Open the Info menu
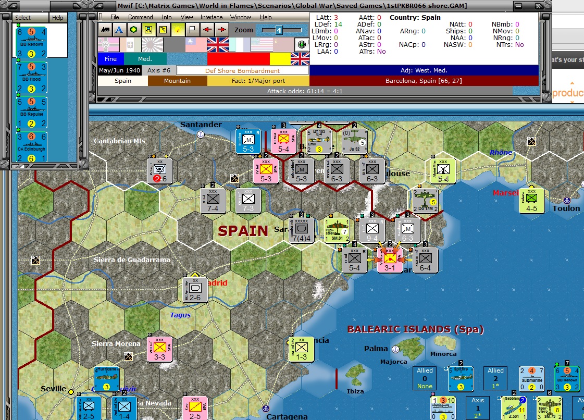 pos(167,17)
